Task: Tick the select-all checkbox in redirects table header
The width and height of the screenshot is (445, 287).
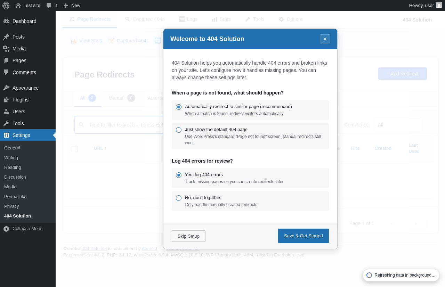Action: 75,149
